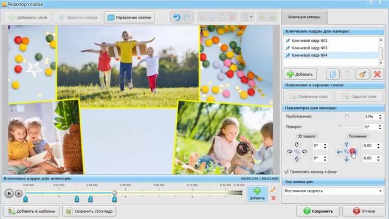
Task: Click the first 3D поворот angle field
Action: pyautogui.click(x=317, y=146)
